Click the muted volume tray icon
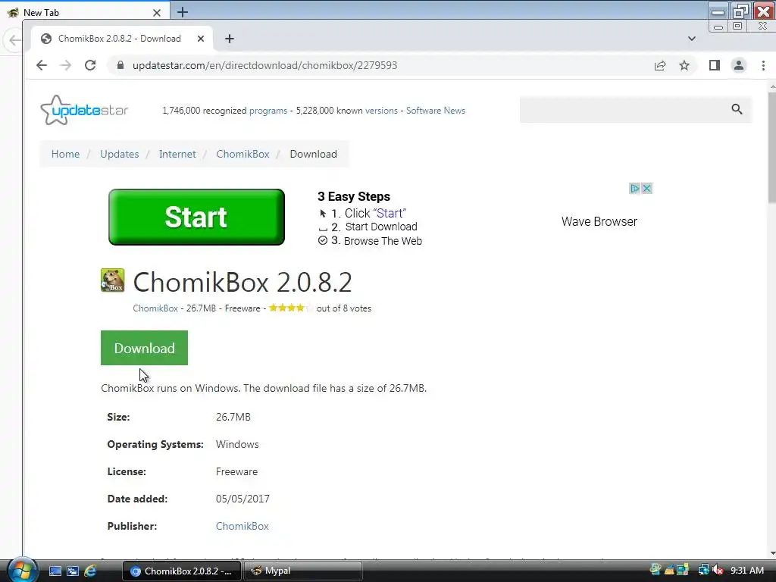This screenshot has width=776, height=582. pos(718,570)
